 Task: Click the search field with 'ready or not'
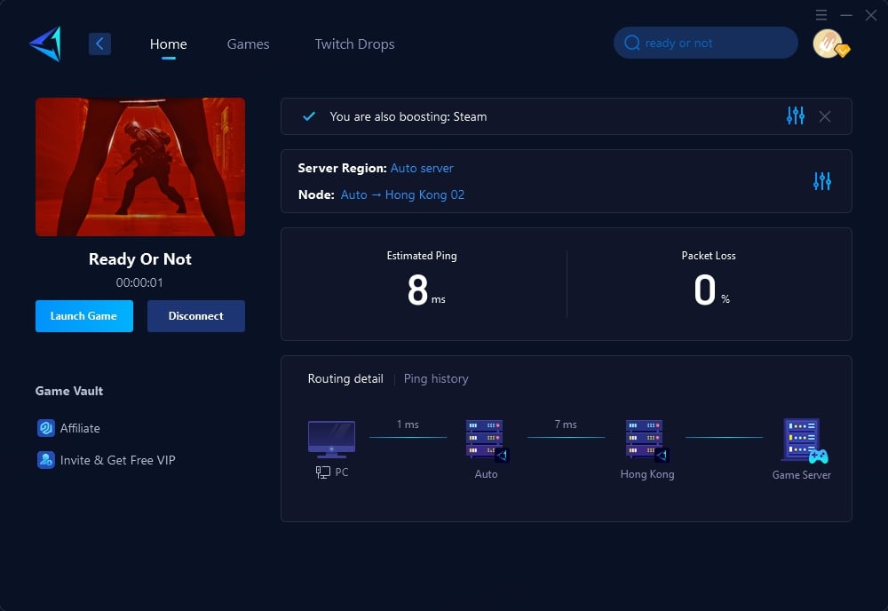[x=706, y=43]
